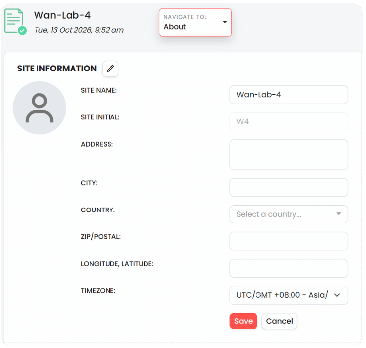The image size is (366, 348).
Task: Click the COUNTRY: label
Action: (98, 210)
